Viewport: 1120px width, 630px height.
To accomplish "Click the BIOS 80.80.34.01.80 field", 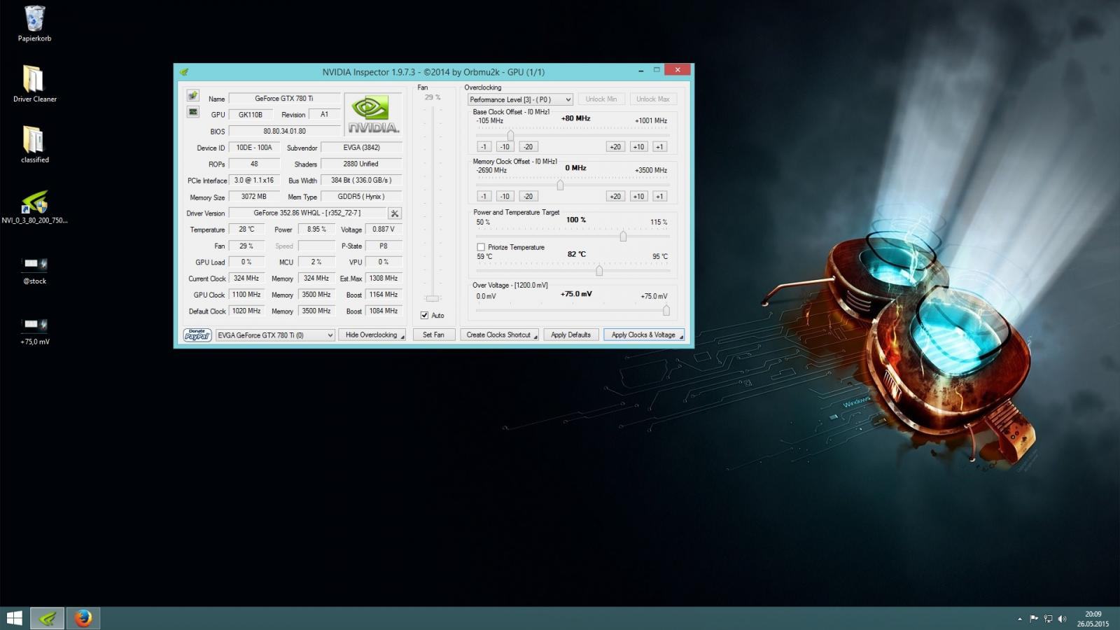I will click(284, 131).
